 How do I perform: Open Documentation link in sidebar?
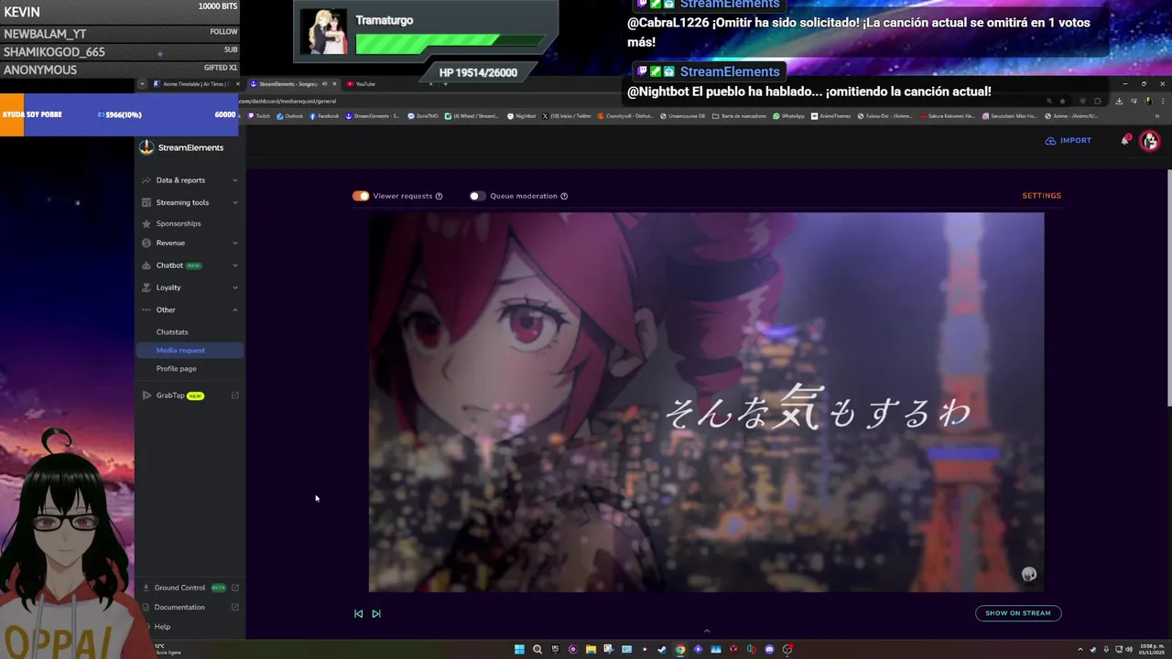179,607
